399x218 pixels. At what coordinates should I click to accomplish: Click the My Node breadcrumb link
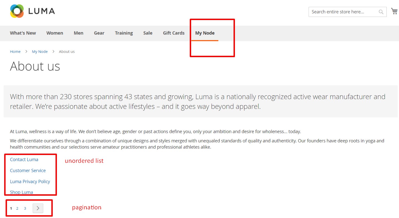pos(40,52)
